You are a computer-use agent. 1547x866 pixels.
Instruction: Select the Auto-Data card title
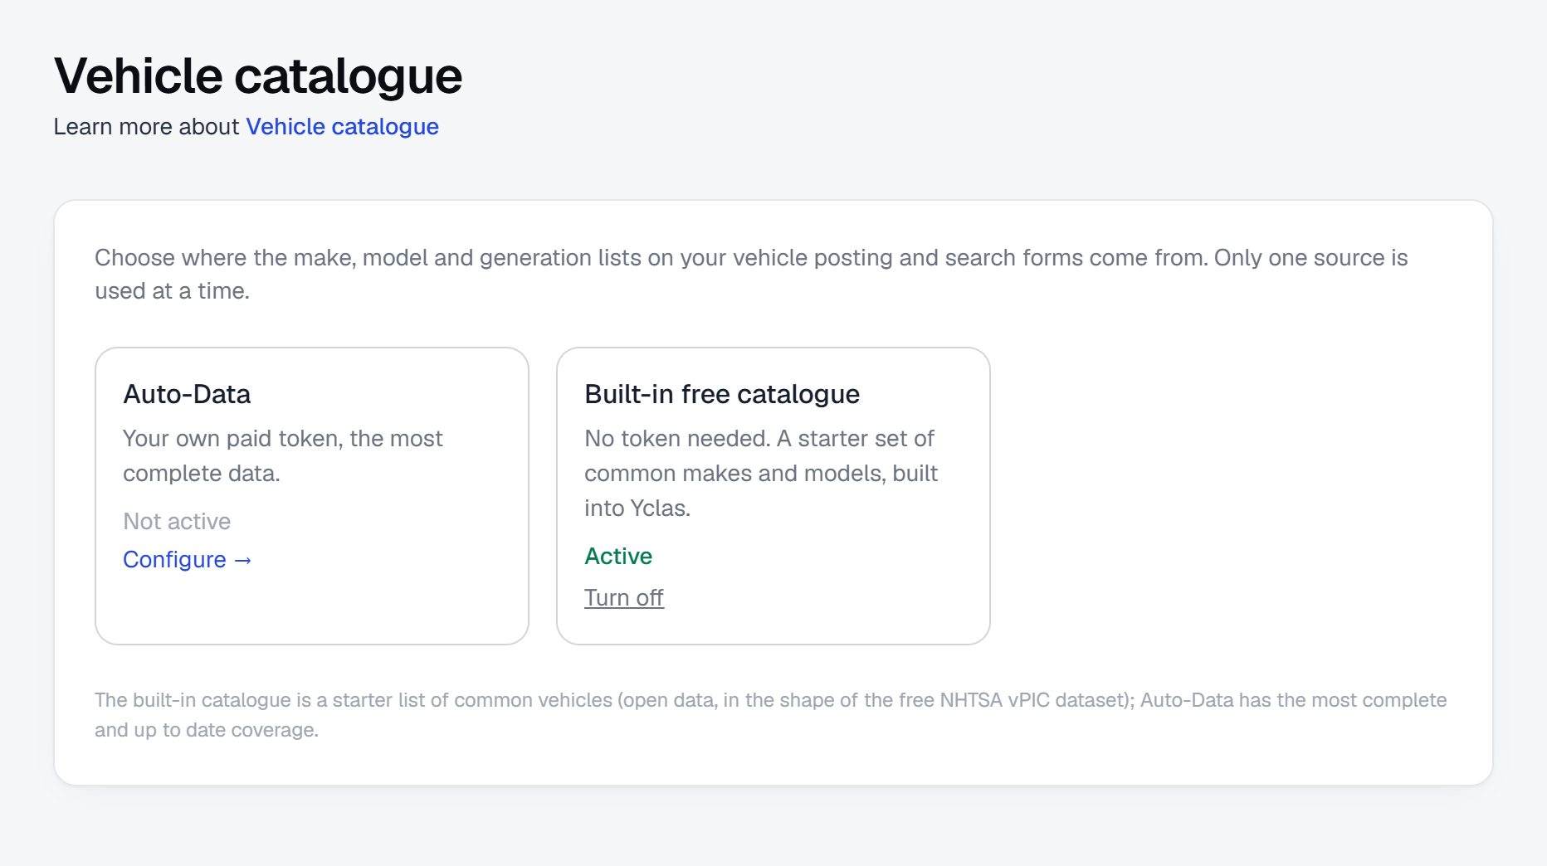[x=187, y=394]
